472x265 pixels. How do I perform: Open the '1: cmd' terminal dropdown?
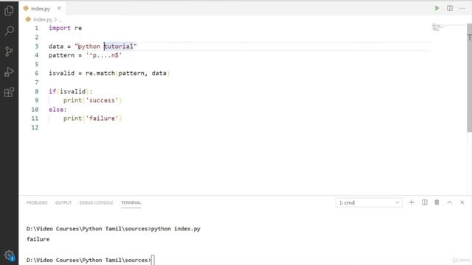coord(369,203)
